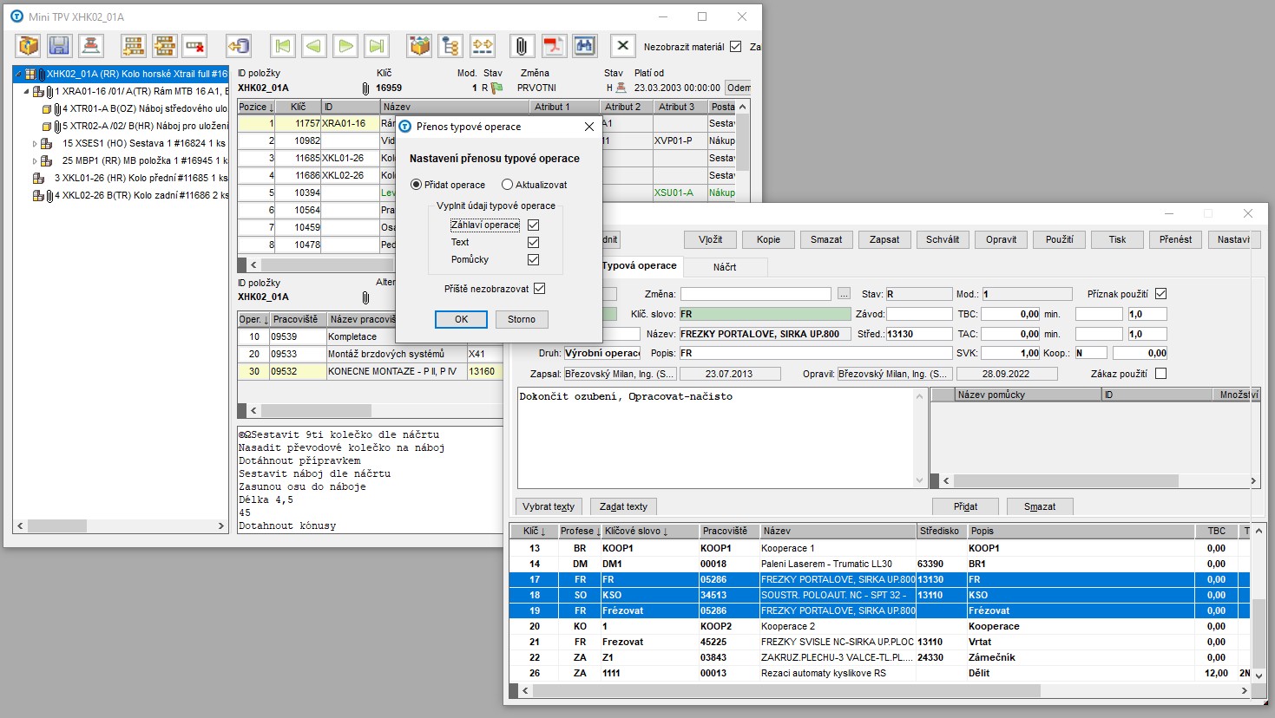Toggle the Příště nezobrazovat checkbox
Screen dimensions: 1275x718
539,289
